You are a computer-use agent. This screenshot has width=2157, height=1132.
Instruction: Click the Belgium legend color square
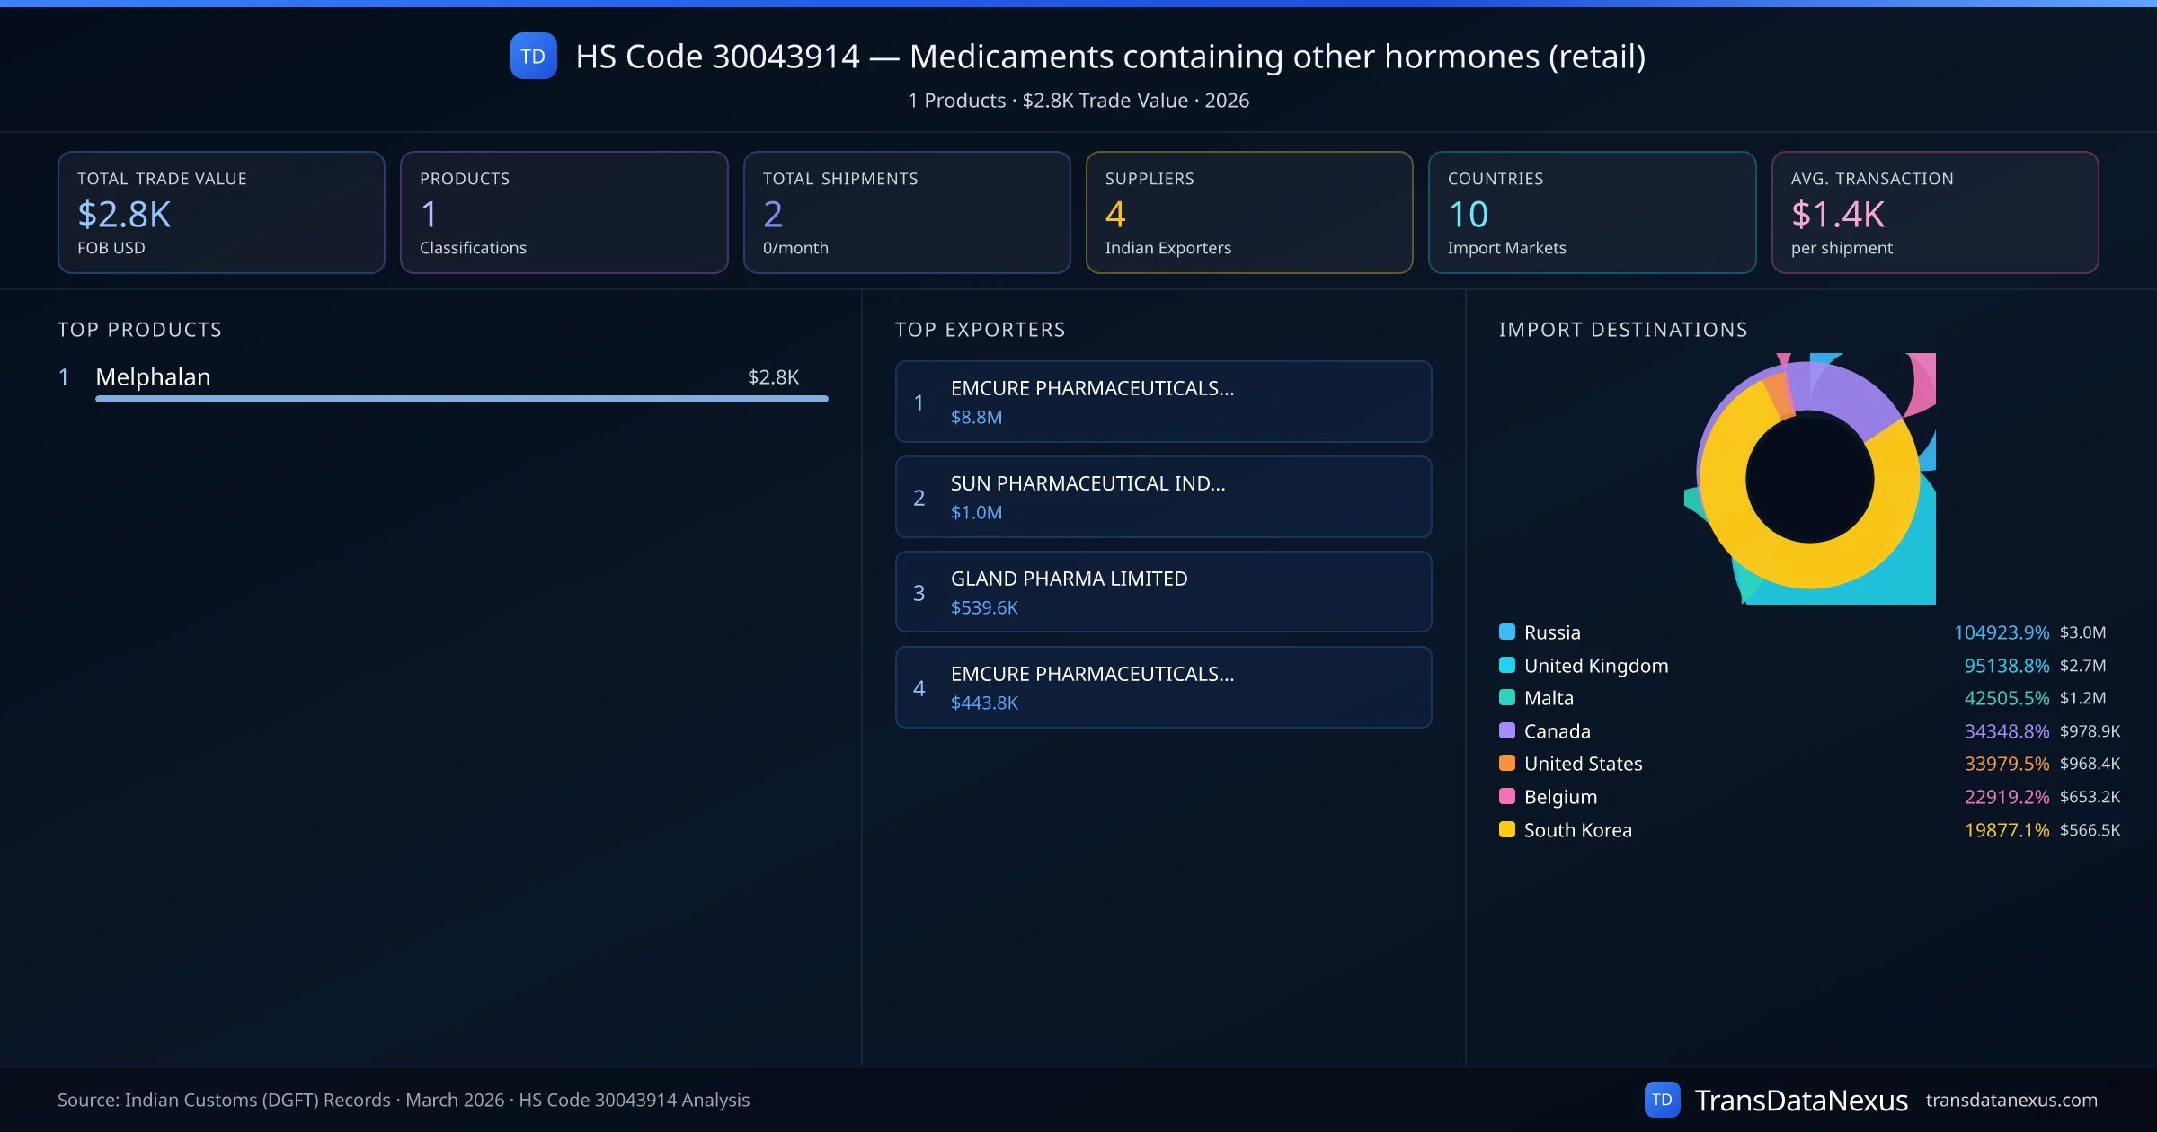[1507, 796]
